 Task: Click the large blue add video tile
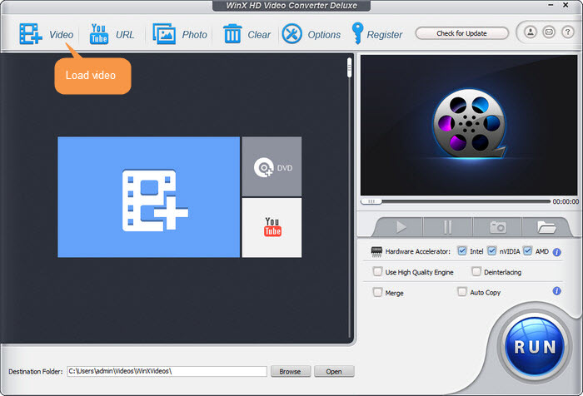click(x=149, y=197)
